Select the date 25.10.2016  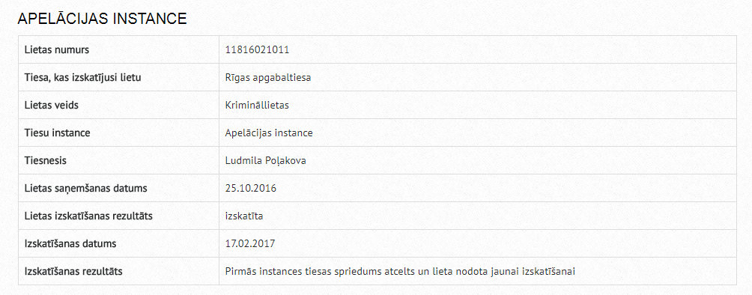pyautogui.click(x=251, y=188)
